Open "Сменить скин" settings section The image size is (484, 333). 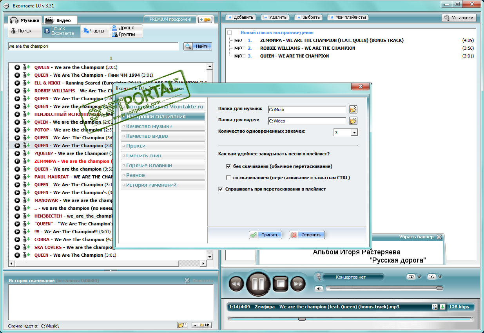pyautogui.click(x=163, y=156)
